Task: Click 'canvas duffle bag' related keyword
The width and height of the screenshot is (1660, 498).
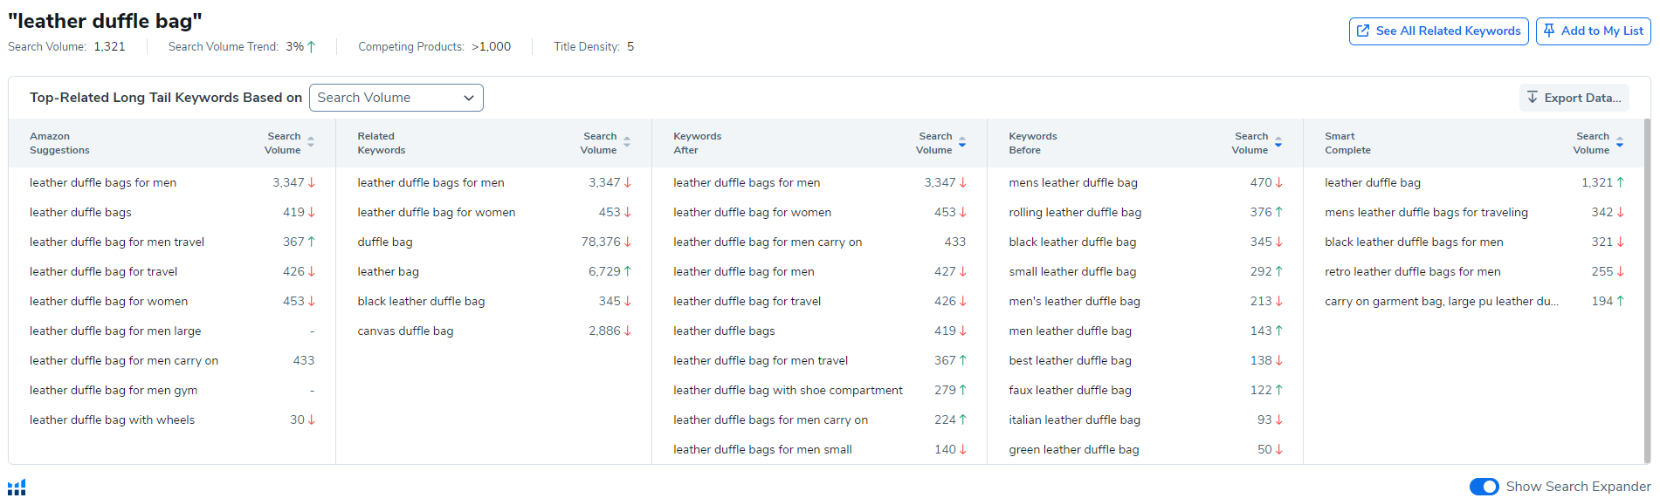Action: click(405, 331)
